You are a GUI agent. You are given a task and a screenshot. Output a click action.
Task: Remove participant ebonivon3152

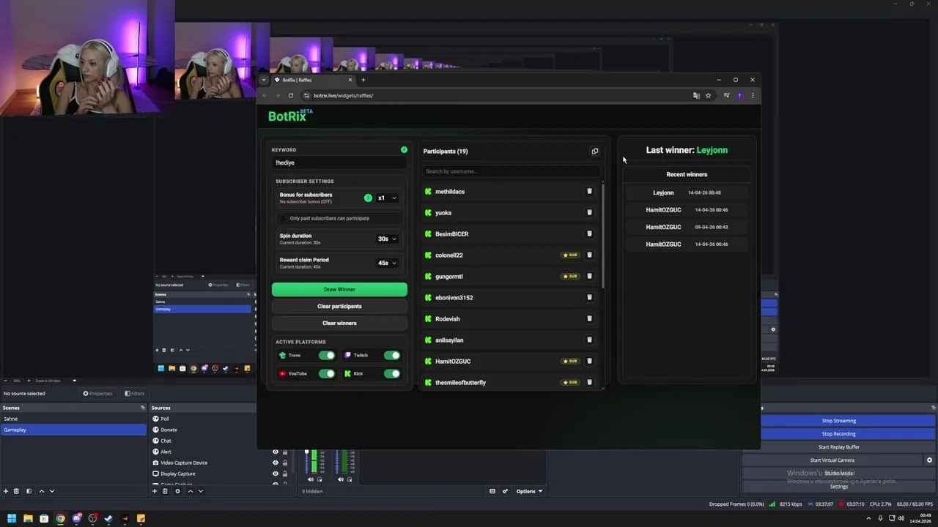point(589,298)
